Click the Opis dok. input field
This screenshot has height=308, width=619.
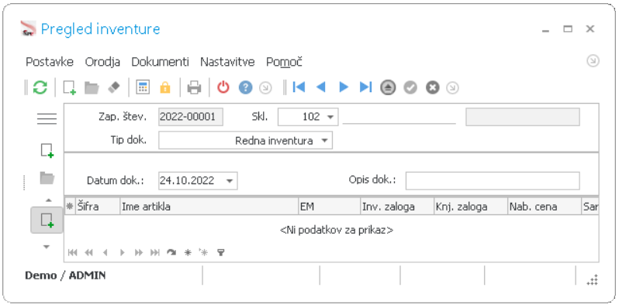click(493, 181)
